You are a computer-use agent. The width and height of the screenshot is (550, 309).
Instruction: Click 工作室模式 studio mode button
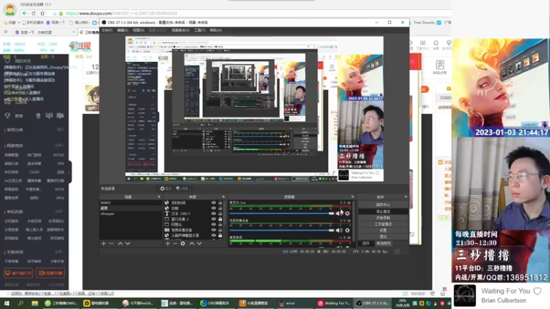[383, 225]
